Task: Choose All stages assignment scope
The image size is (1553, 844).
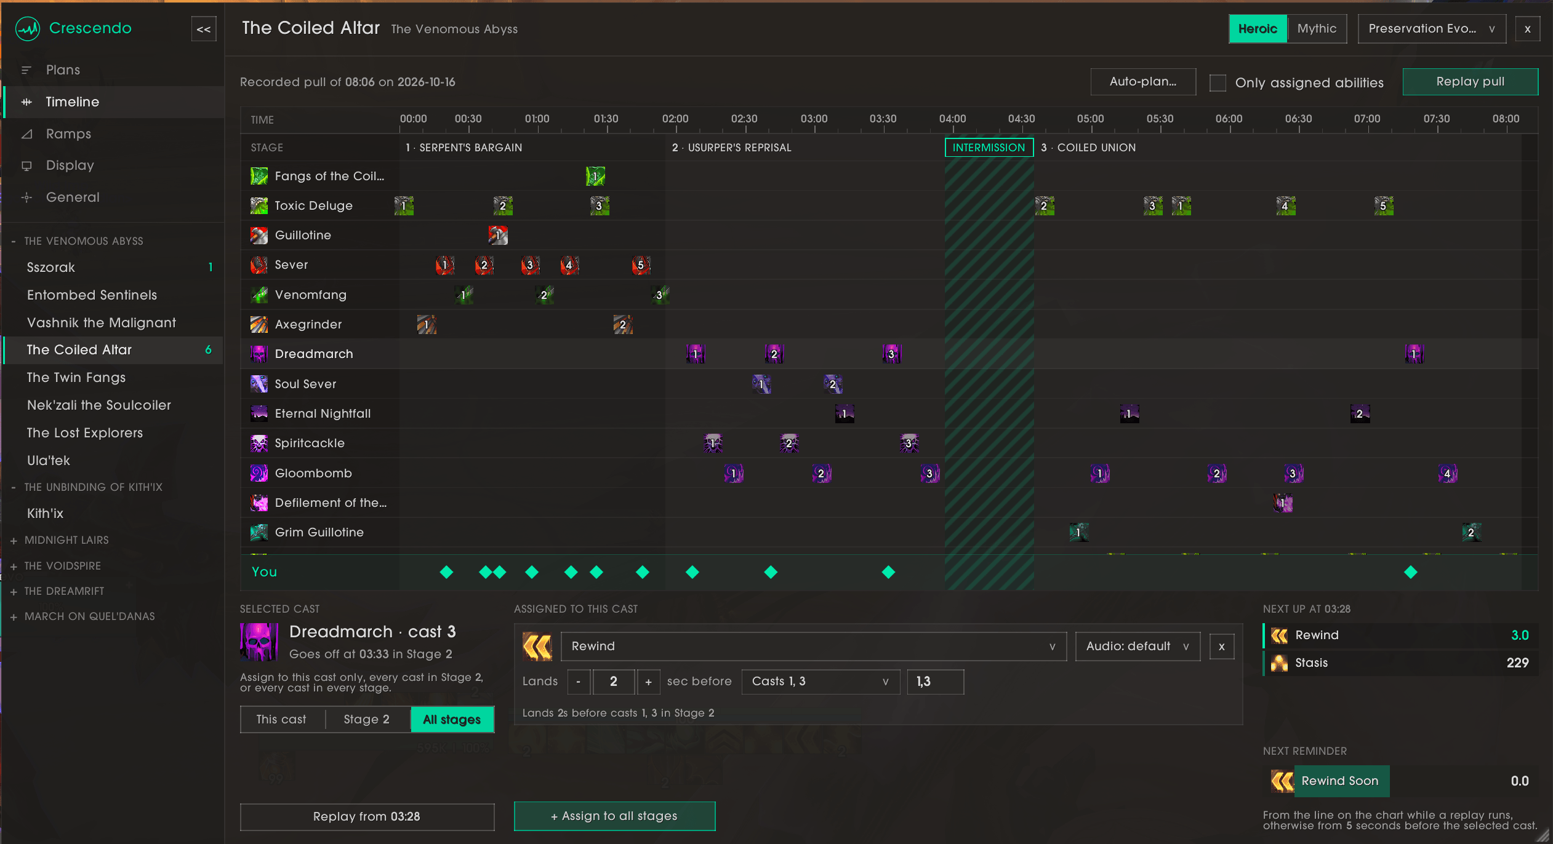Action: [x=452, y=719]
